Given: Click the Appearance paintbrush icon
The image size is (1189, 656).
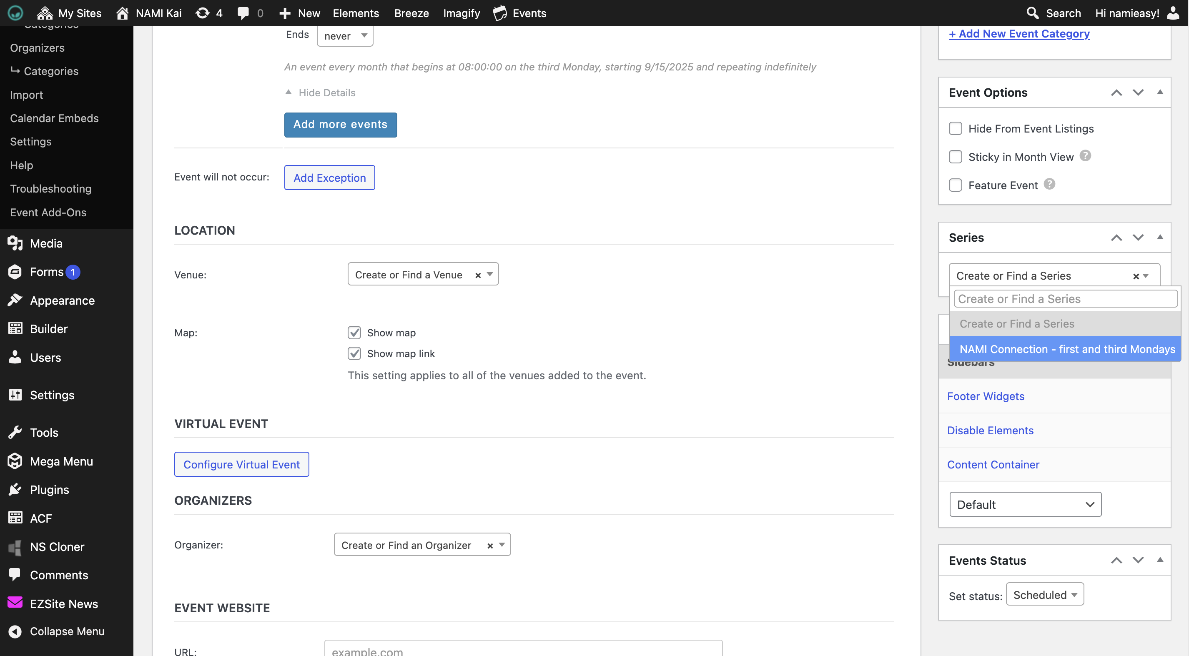Looking at the screenshot, I should 15,300.
